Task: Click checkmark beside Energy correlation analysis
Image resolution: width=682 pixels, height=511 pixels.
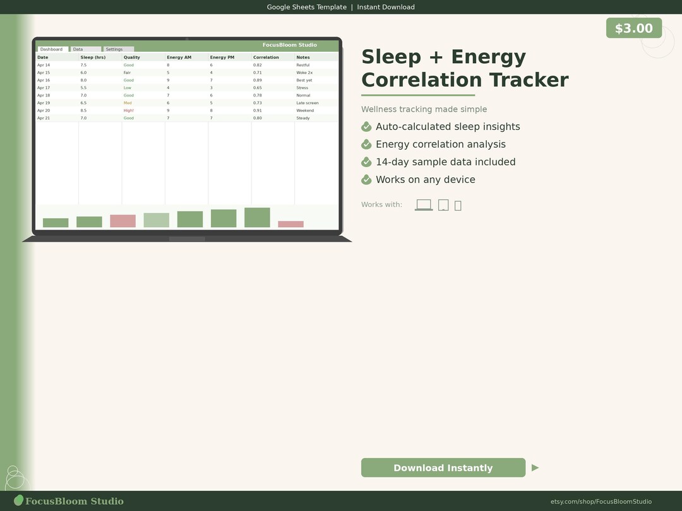Action: tap(366, 144)
